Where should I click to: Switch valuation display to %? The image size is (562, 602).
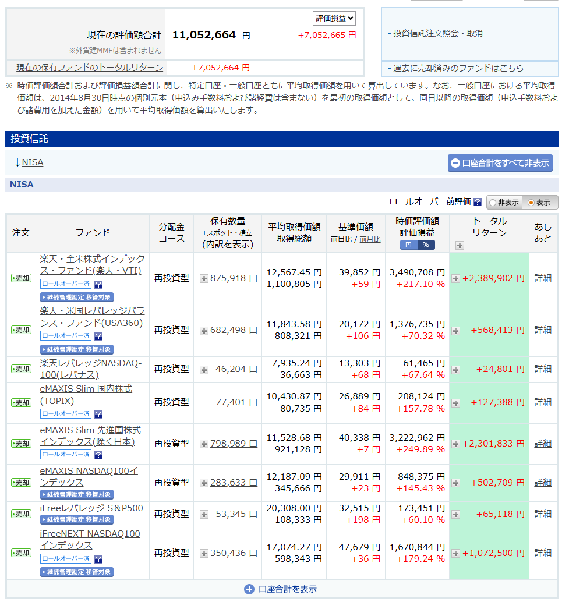pyautogui.click(x=426, y=245)
